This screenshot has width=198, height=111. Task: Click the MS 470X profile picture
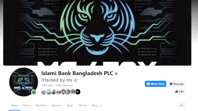(24, 82)
